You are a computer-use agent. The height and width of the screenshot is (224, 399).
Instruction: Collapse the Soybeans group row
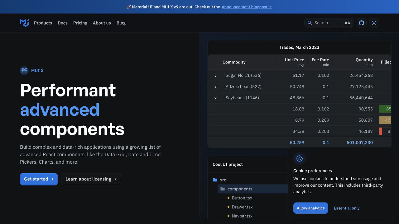tap(215, 98)
